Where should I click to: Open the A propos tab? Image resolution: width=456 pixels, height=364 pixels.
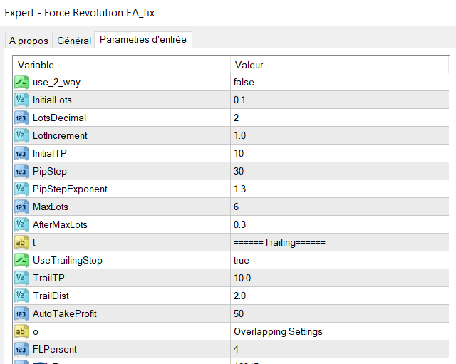28,41
